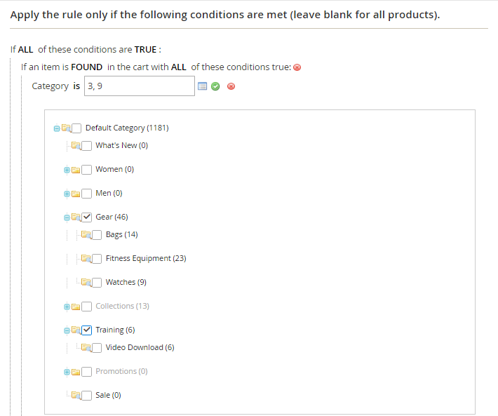
Task: Click the Category value input field
Action: [x=139, y=86]
